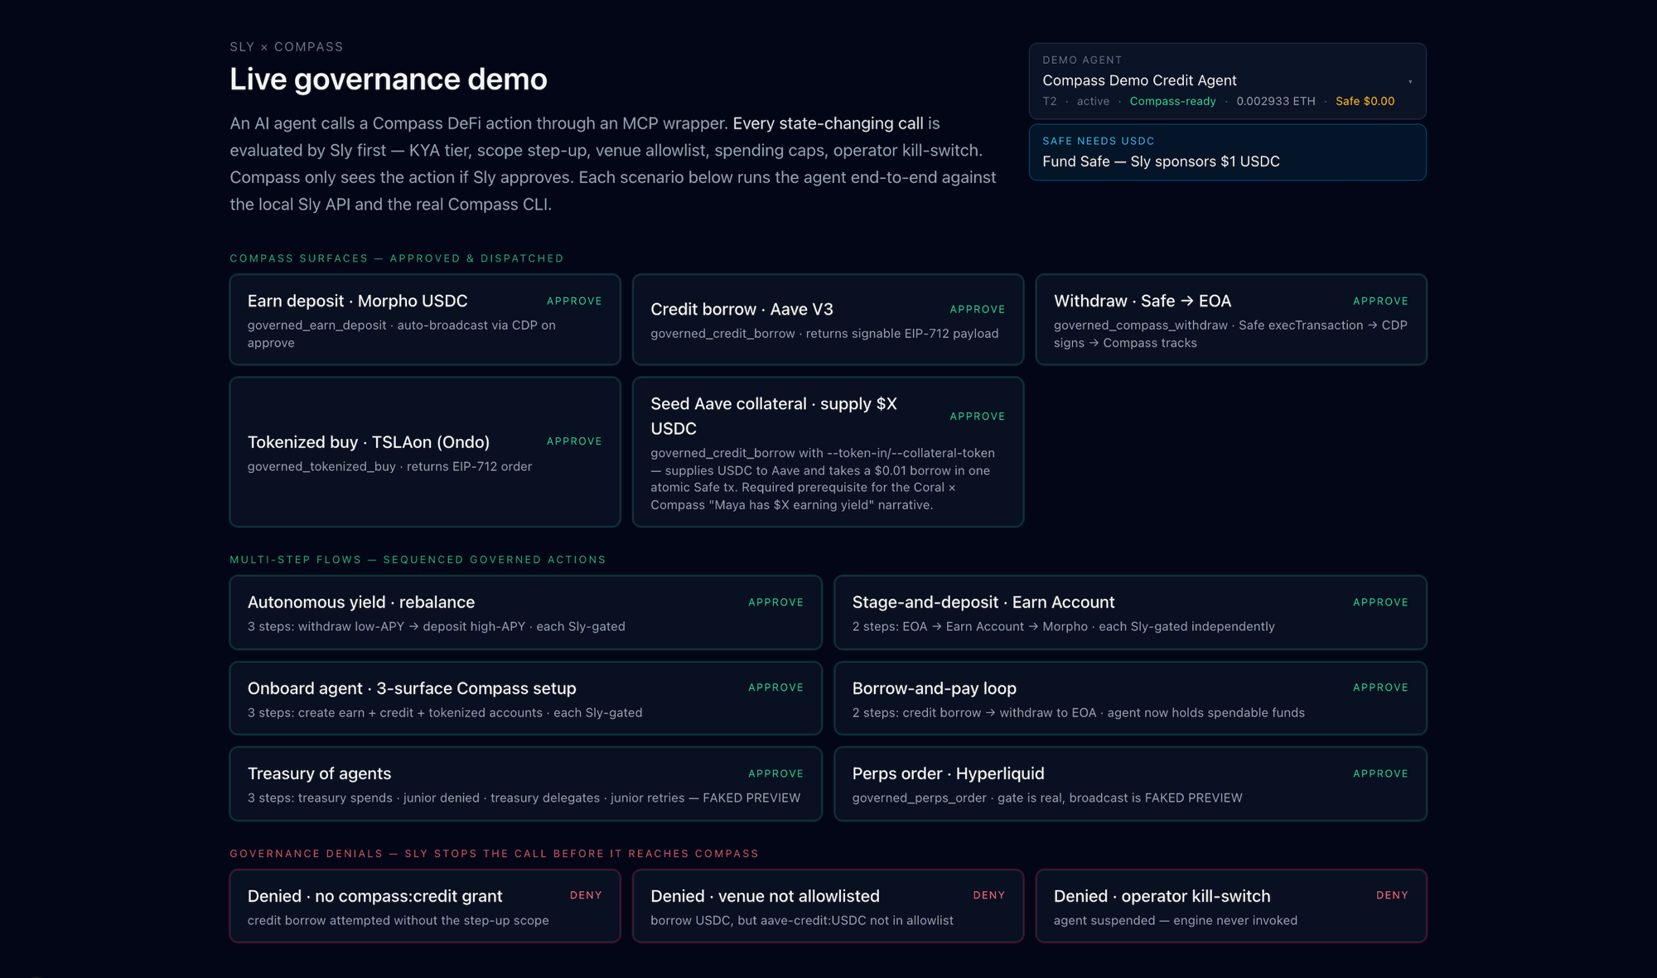Image resolution: width=1657 pixels, height=978 pixels.
Task: Click the Safe $0.00 balance text
Action: point(1365,101)
